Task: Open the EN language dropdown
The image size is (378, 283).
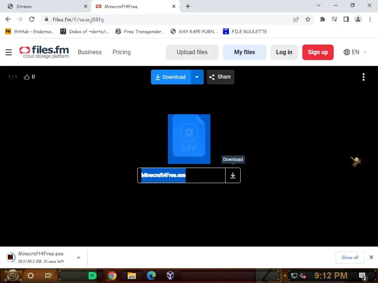Action: (x=355, y=52)
